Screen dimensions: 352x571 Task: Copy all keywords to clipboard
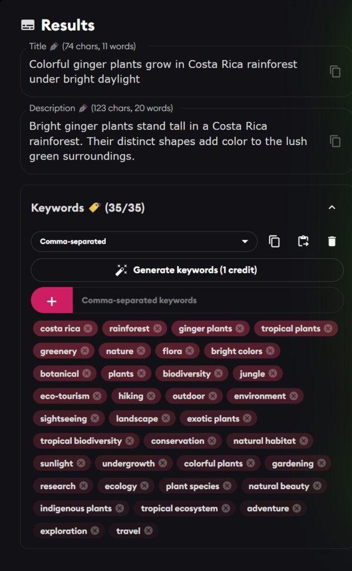pyautogui.click(x=274, y=241)
